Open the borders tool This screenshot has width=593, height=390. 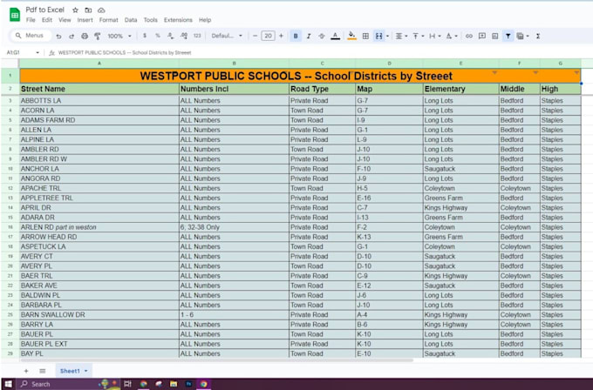(365, 37)
